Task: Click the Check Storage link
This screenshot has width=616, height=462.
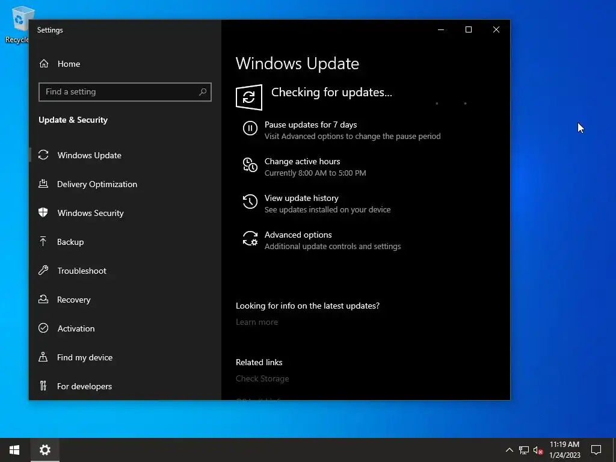Action: [x=262, y=378]
